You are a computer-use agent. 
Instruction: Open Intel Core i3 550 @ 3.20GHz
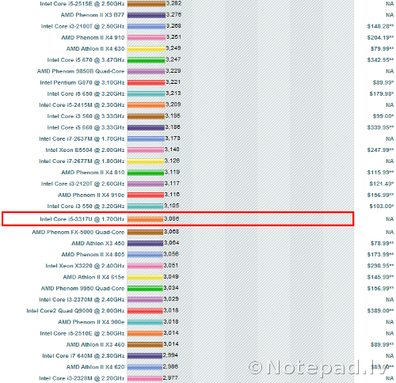point(86,207)
